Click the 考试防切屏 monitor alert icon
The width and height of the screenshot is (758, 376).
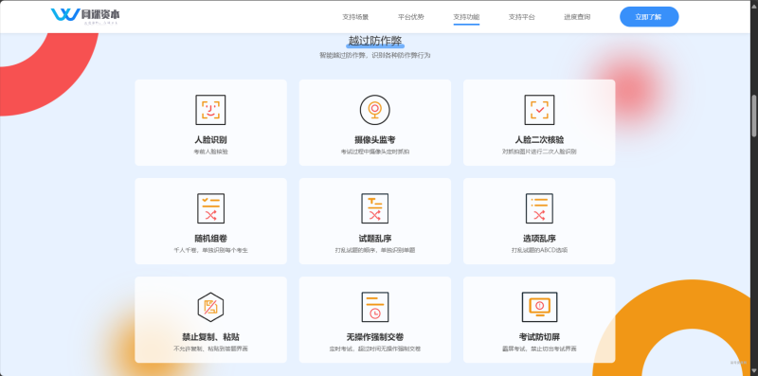pyautogui.click(x=539, y=307)
